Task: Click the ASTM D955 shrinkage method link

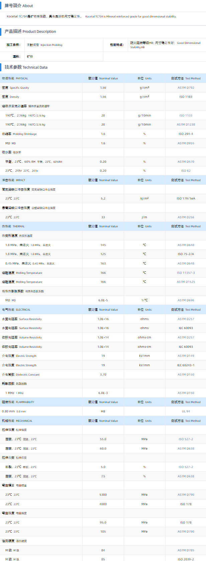Action: click(186, 143)
